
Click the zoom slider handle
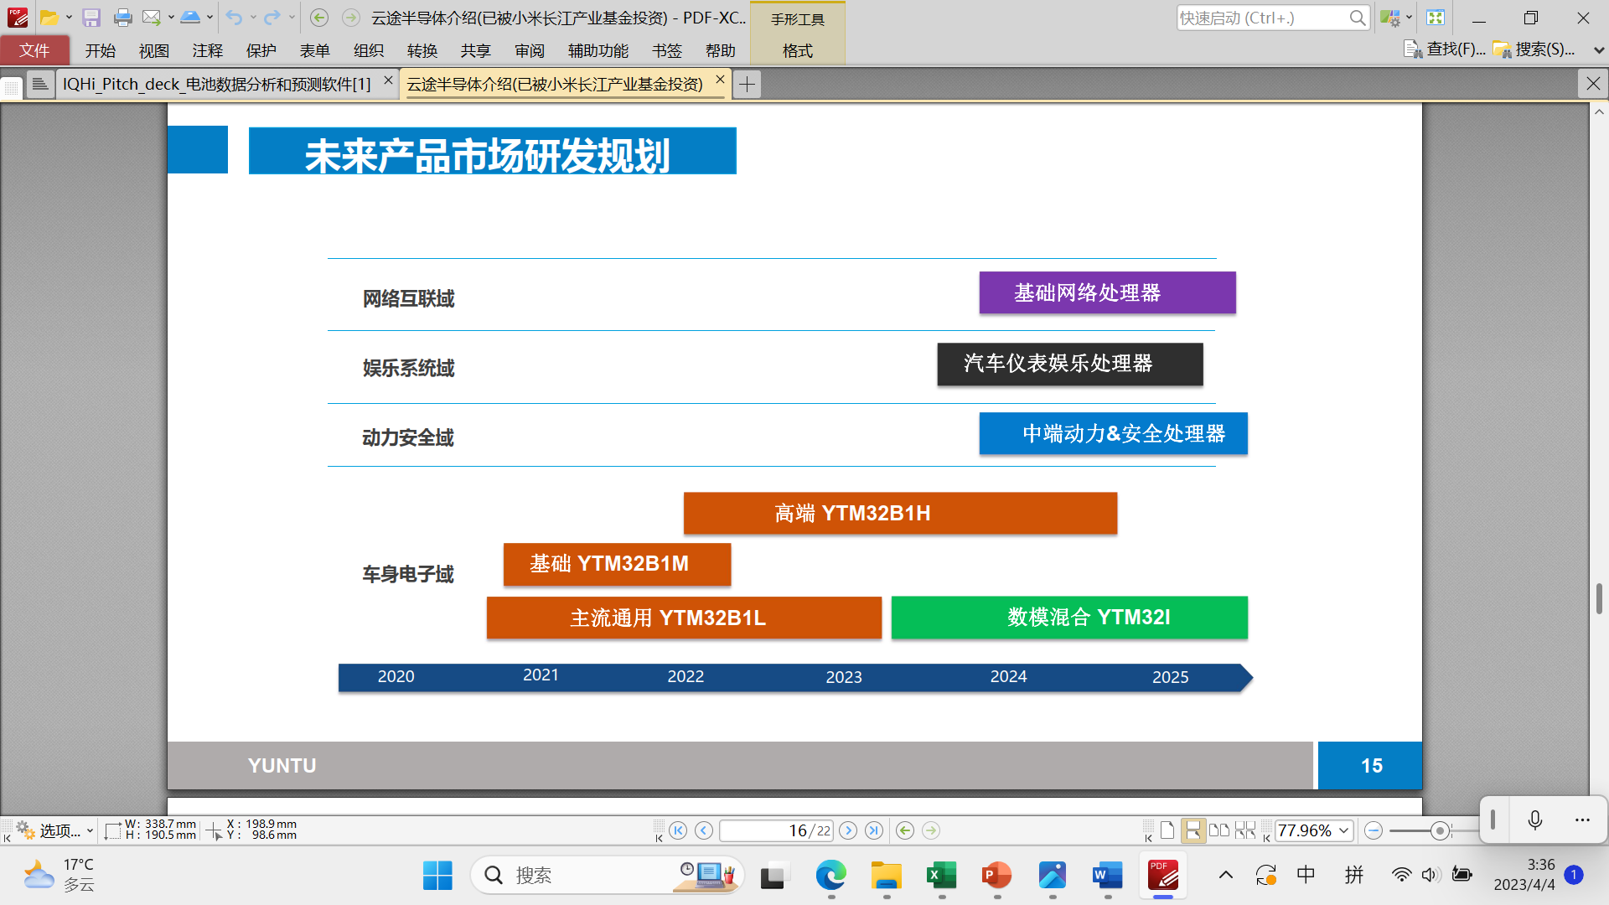click(1440, 830)
